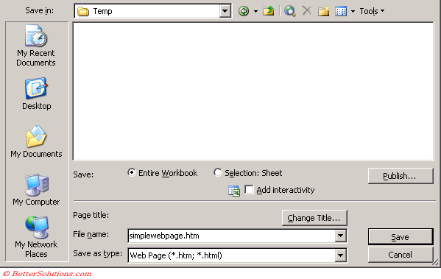The image size is (441, 279).
Task: Select the Selection: Sheet radio button
Action: [x=217, y=172]
